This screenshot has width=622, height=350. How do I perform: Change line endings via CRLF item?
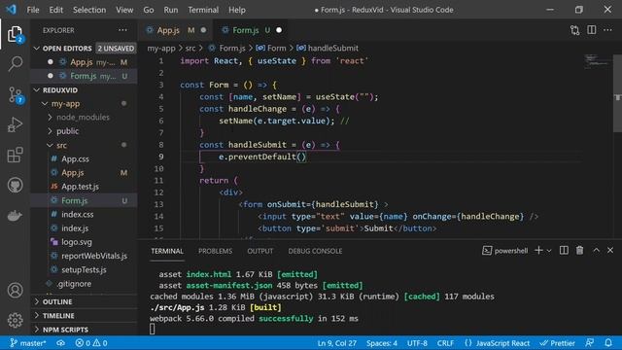pyautogui.click(x=445, y=343)
